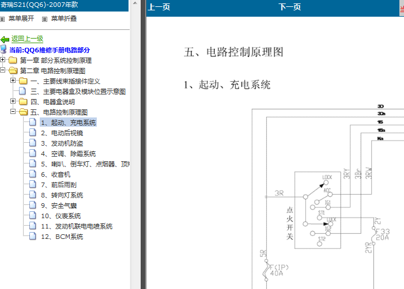
Task: Open tree item 7、前后雨刮
Action: (59, 185)
